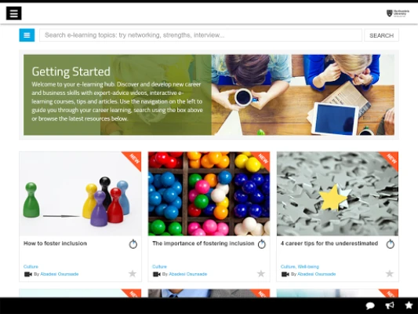Screen dimensions: 418x314
Task: Click the clock icon on How to foster inclusion
Action: 133,244
